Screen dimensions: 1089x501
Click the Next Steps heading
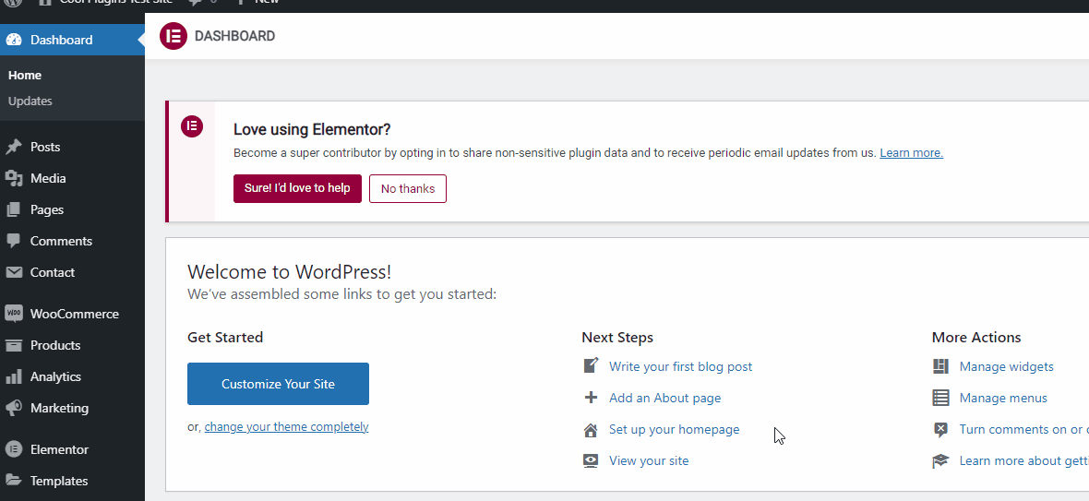pos(617,338)
